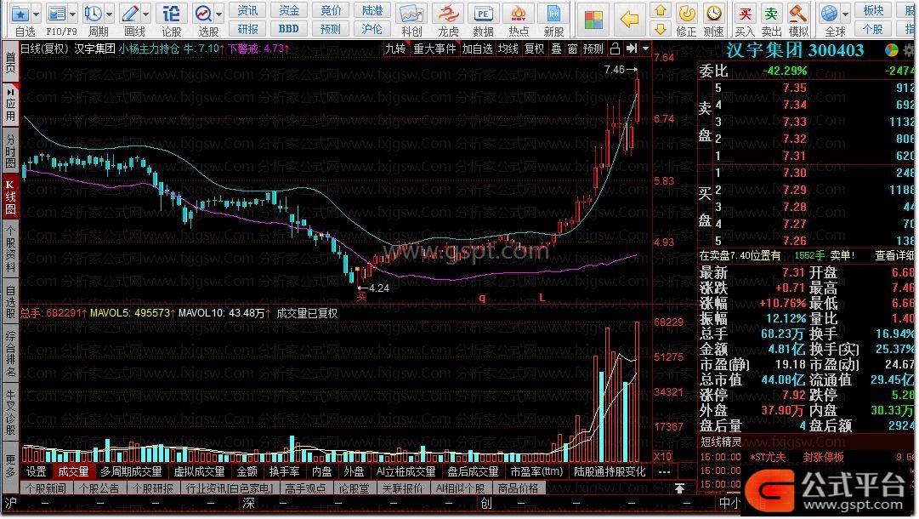Select the 画线 drawing pencil tool
This screenshot has width=919, height=519.
[130, 14]
